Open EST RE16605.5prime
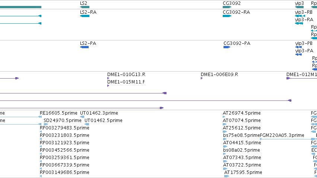This screenshot has height=178, width=317. point(58,113)
